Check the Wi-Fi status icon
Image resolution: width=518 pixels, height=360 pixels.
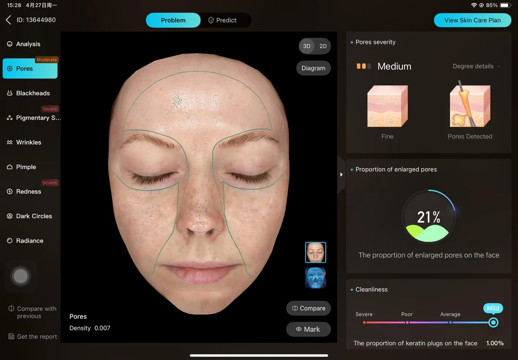(x=474, y=5)
